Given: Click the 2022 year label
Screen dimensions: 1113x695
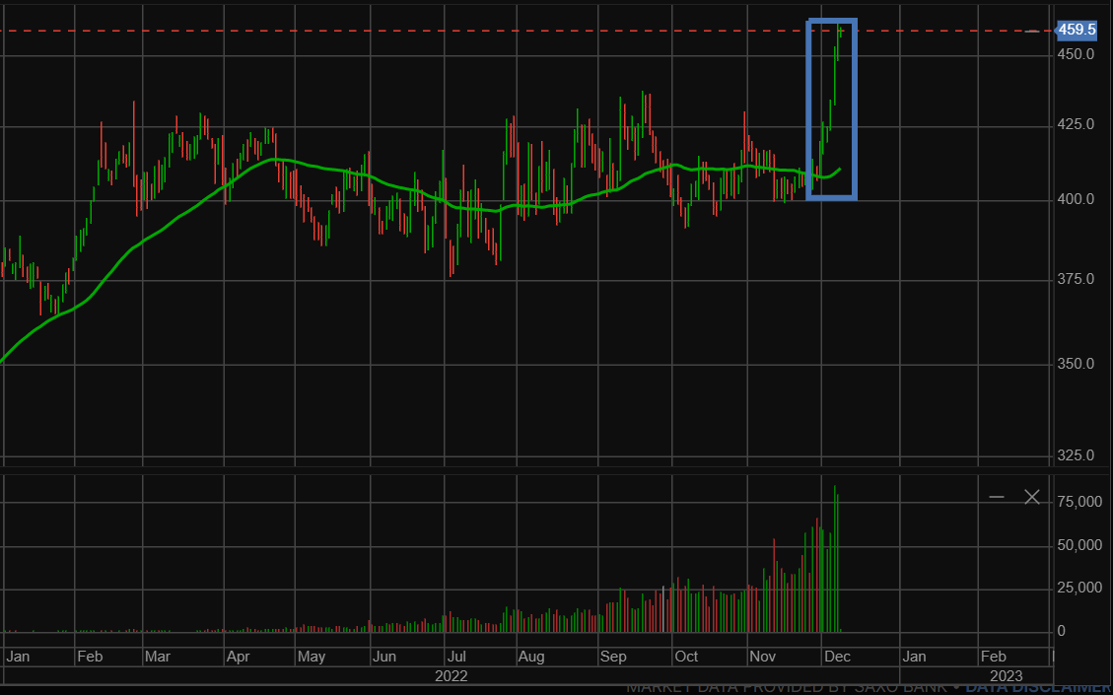Looking at the screenshot, I should 452,676.
